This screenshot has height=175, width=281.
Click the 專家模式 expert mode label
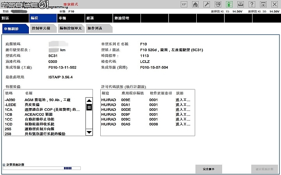point(71,4)
